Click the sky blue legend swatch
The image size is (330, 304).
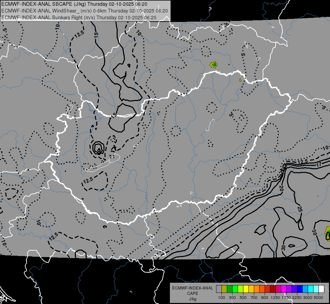click(x=305, y=289)
